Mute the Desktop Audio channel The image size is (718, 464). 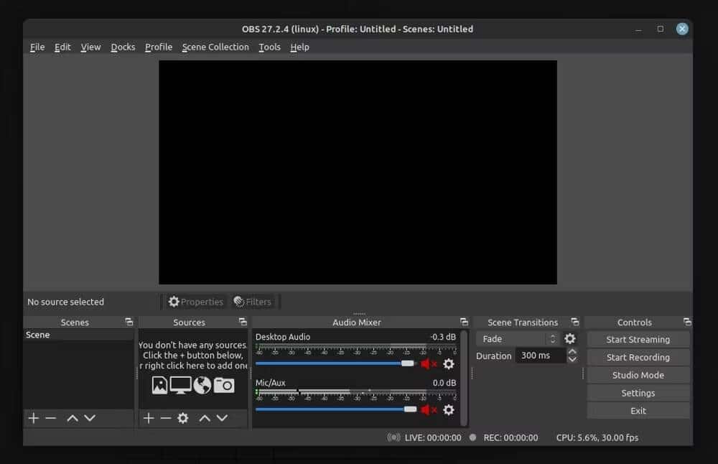tap(425, 363)
